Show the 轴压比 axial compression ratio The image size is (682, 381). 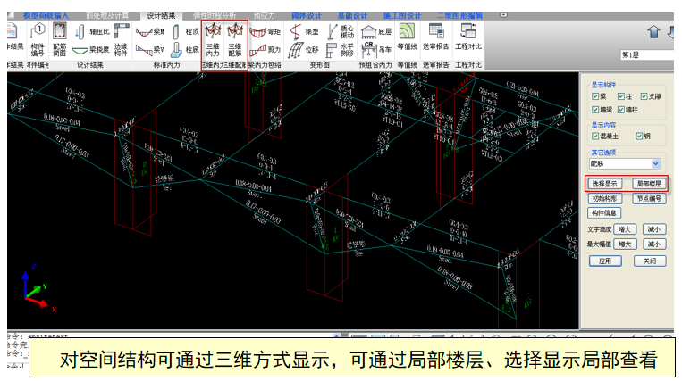(91, 32)
